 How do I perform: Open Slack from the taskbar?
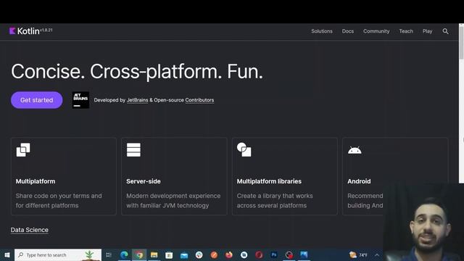(199, 254)
